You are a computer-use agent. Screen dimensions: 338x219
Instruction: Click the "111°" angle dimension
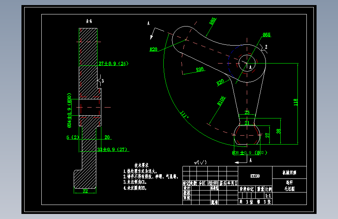[x=184, y=115]
